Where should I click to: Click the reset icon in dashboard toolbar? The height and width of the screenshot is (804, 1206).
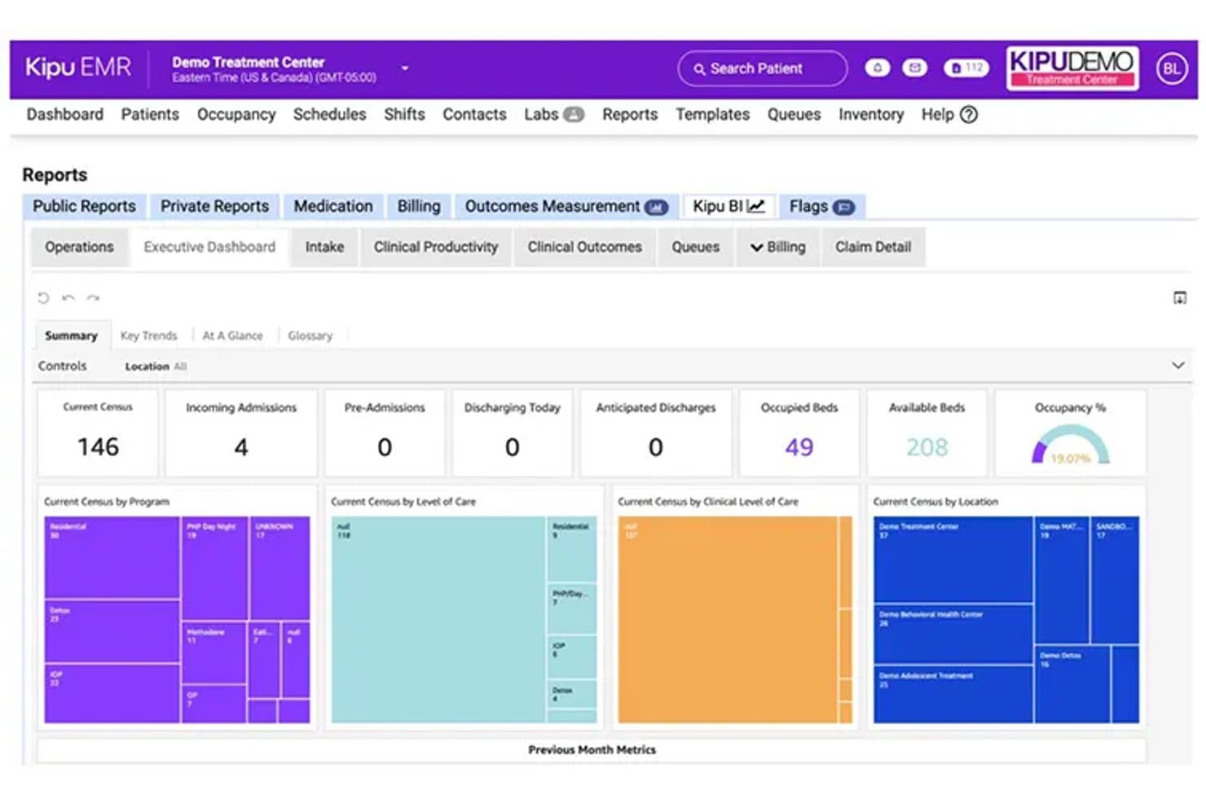click(43, 298)
